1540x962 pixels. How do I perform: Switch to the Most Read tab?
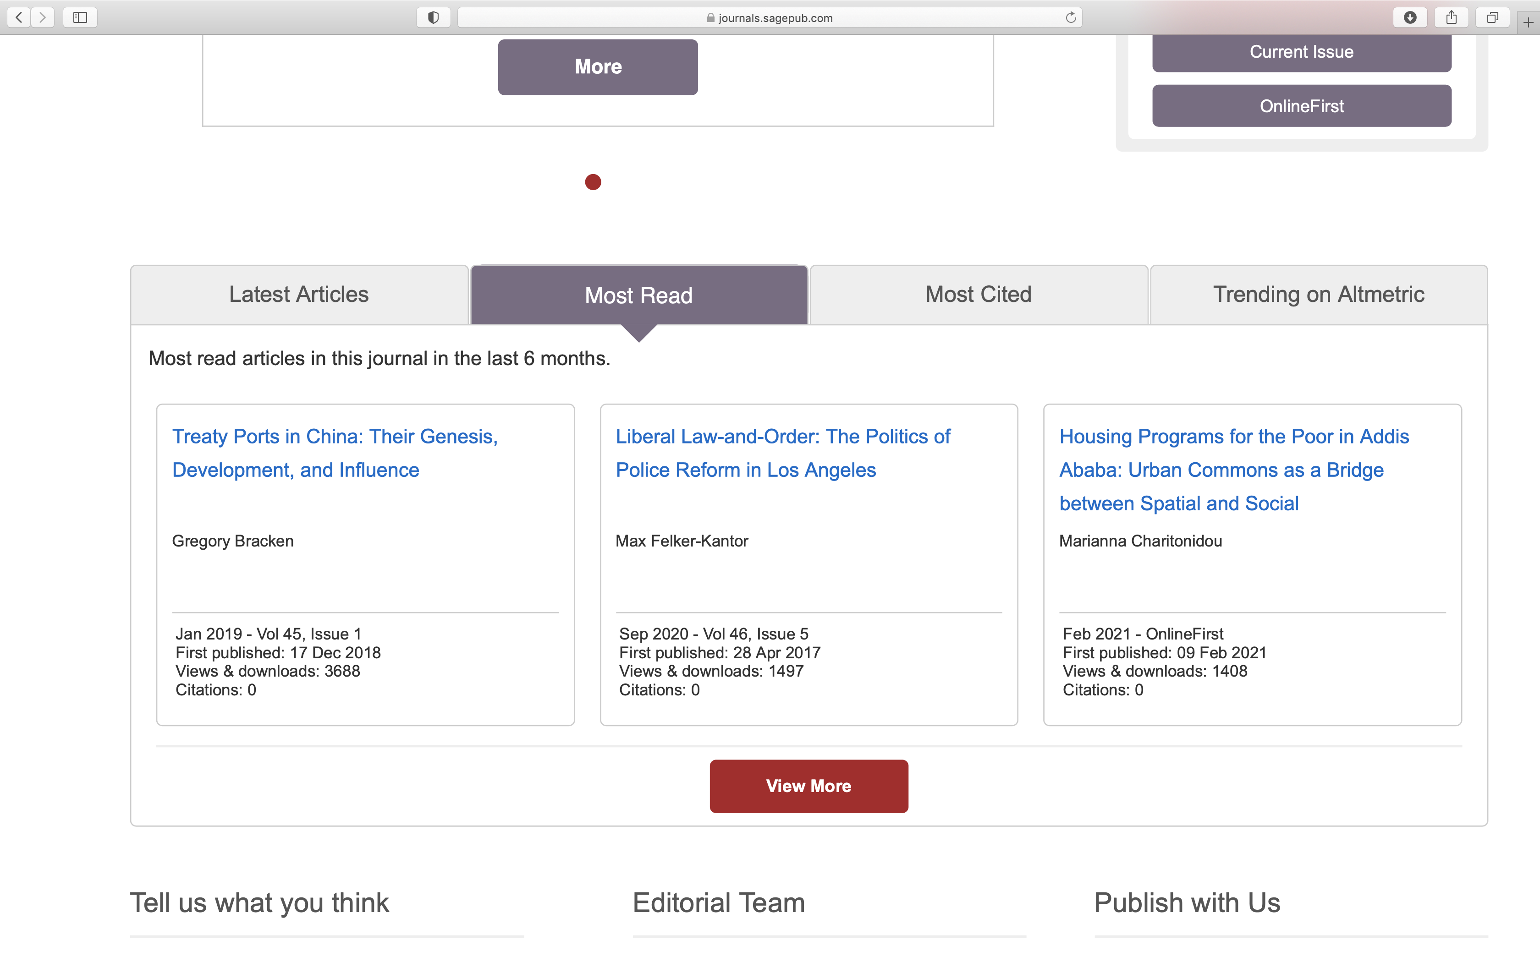point(639,295)
